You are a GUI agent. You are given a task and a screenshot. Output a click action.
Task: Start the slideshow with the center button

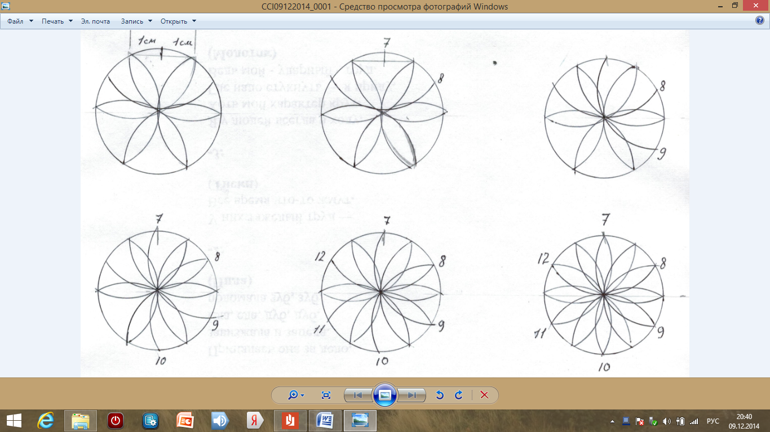click(385, 395)
